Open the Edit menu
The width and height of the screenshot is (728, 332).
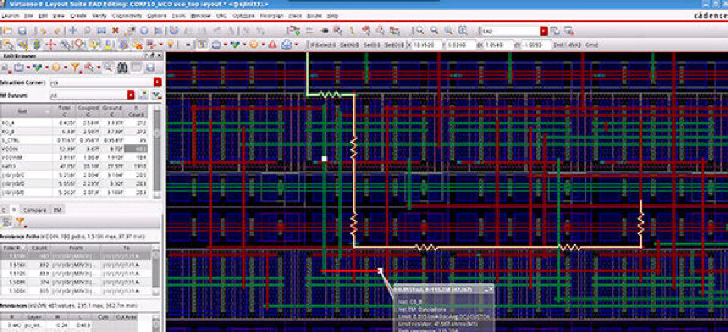[42, 15]
